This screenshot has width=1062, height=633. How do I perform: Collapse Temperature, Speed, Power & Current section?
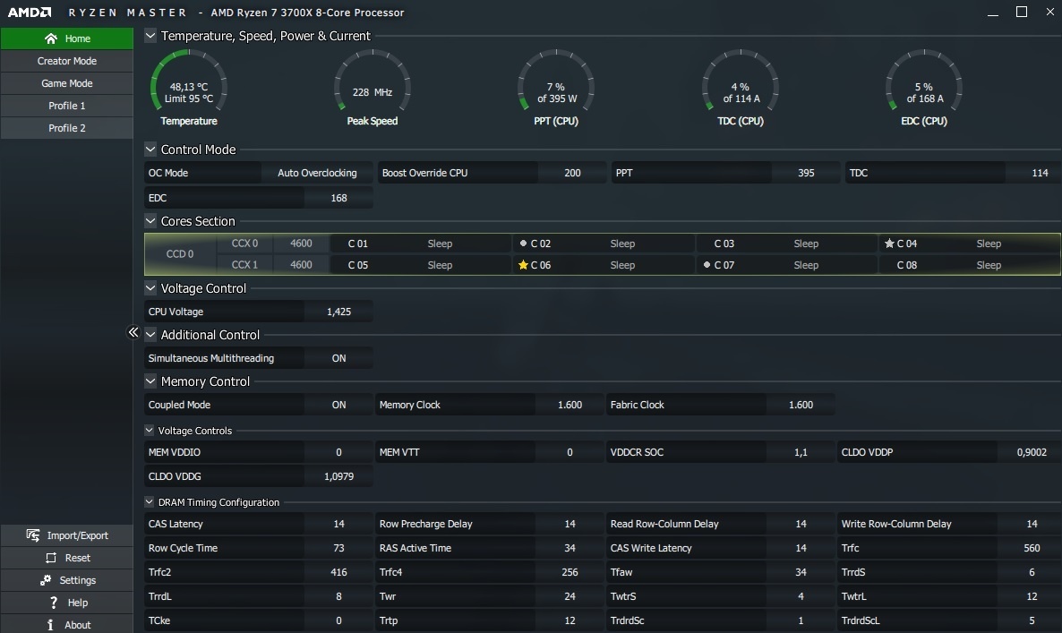click(x=150, y=36)
